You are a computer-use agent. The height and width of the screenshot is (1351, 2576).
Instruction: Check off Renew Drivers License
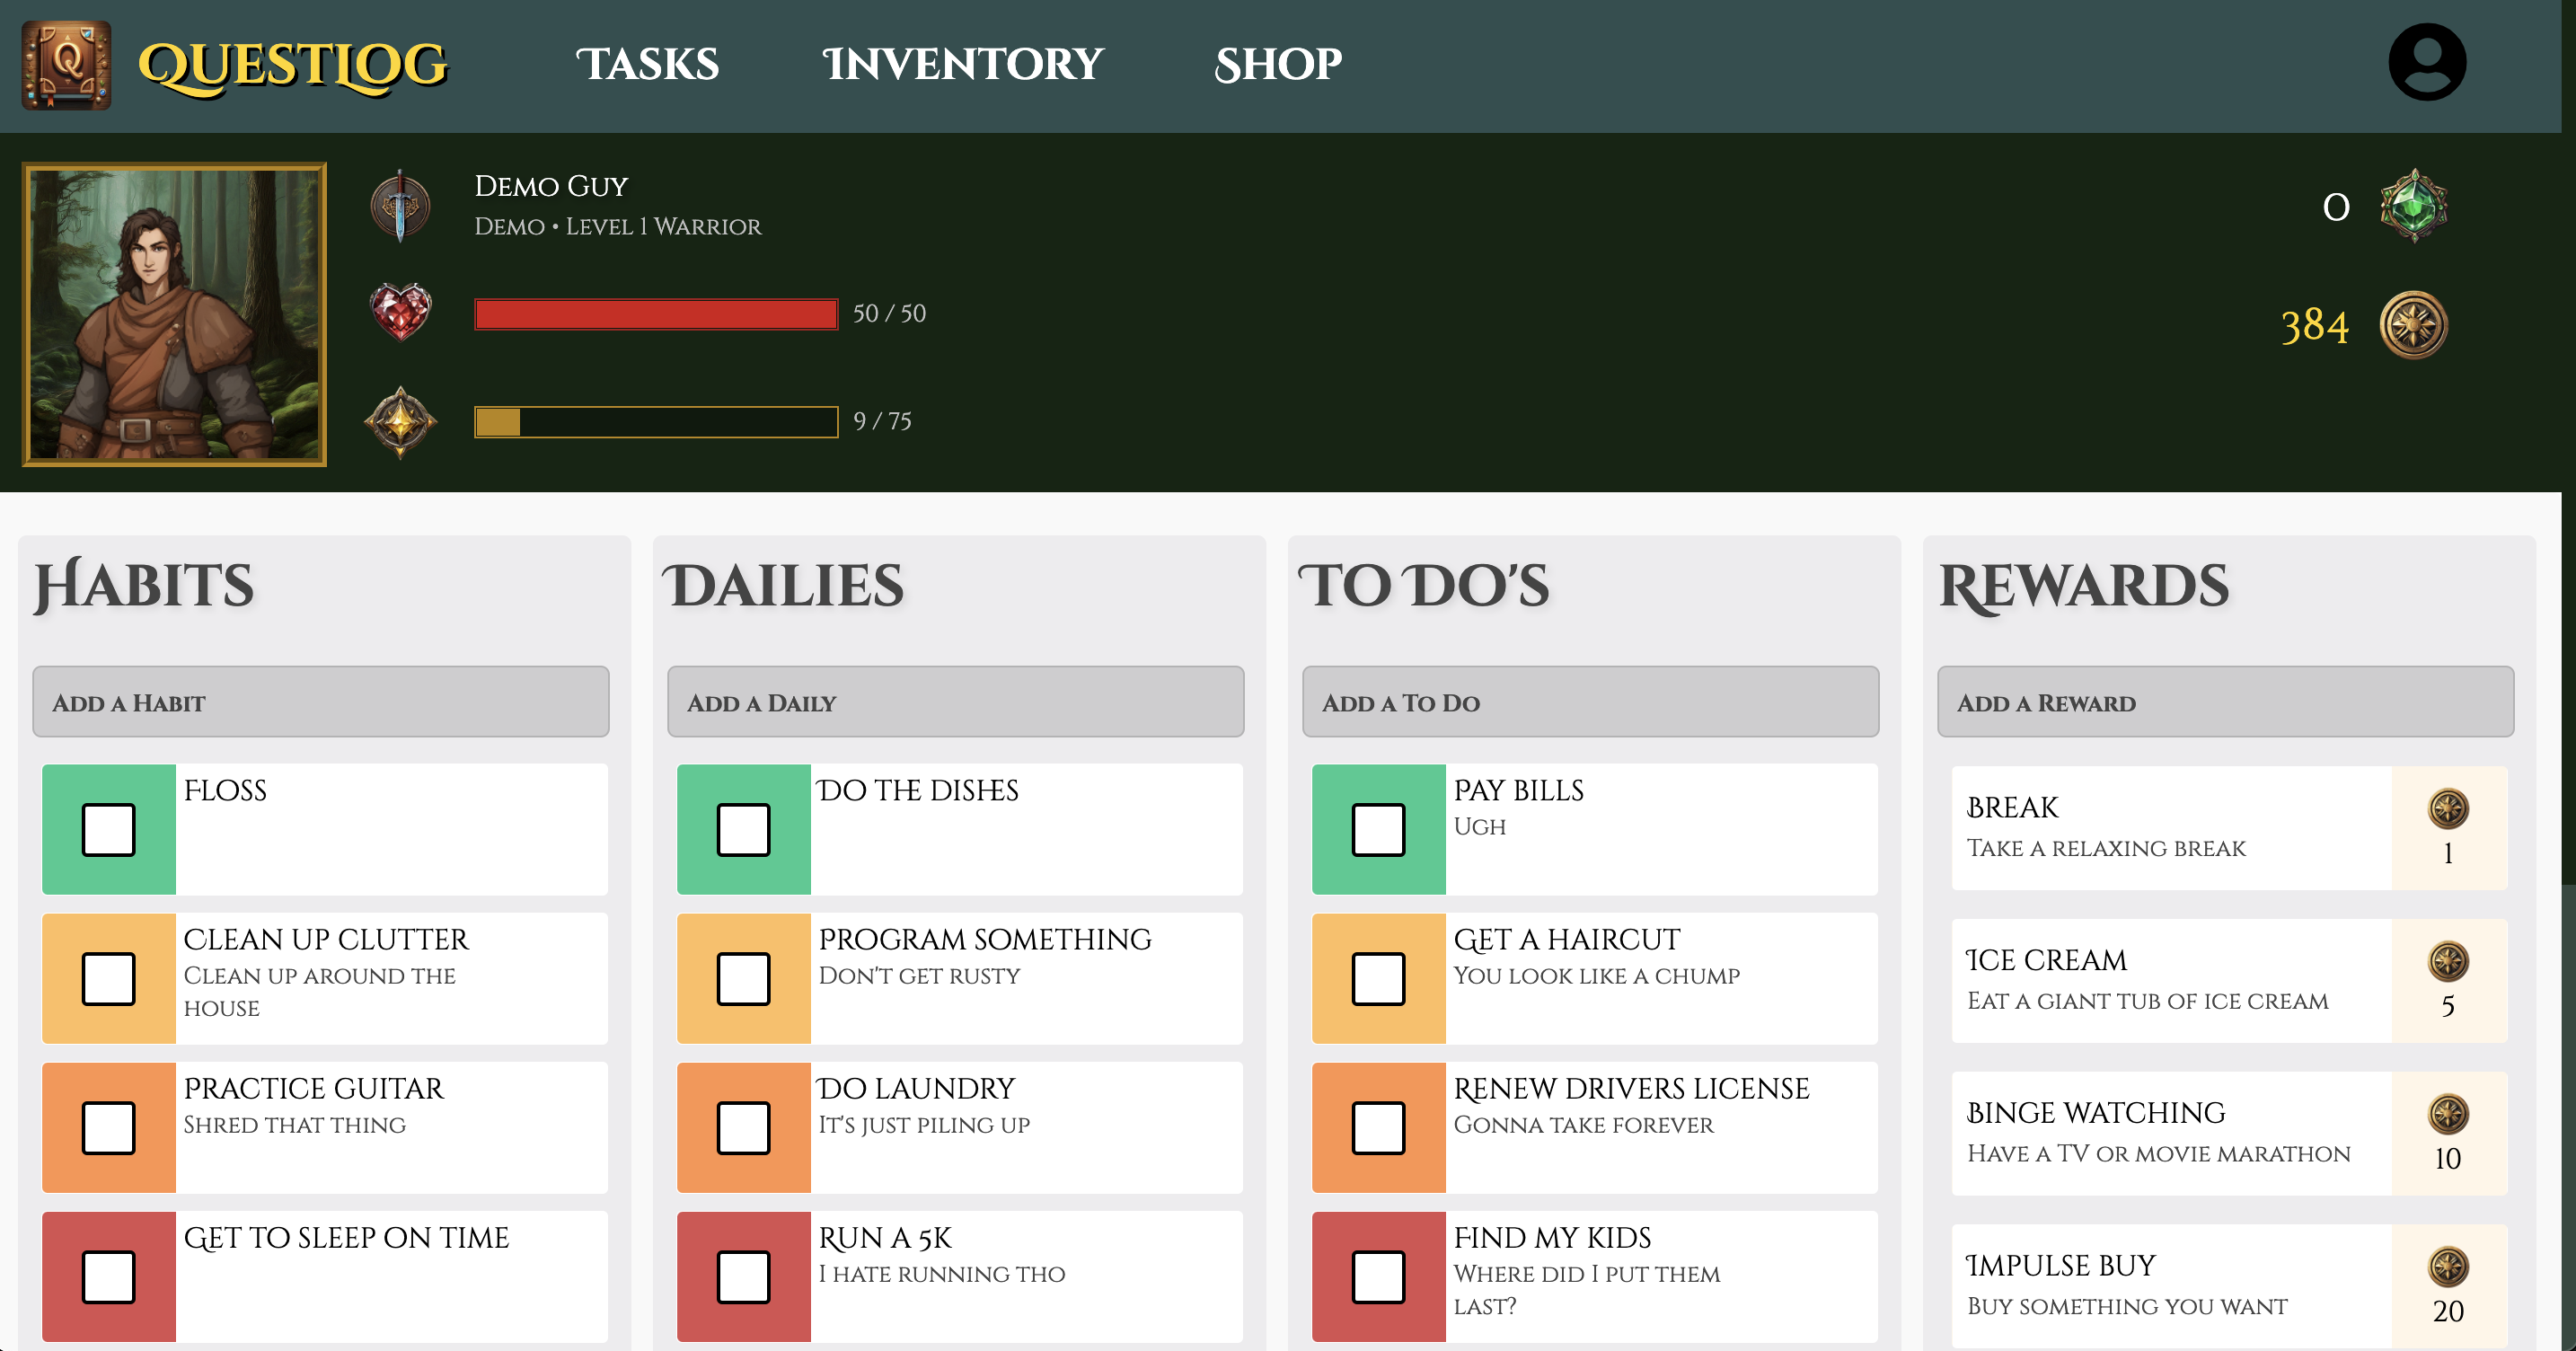[1378, 1127]
